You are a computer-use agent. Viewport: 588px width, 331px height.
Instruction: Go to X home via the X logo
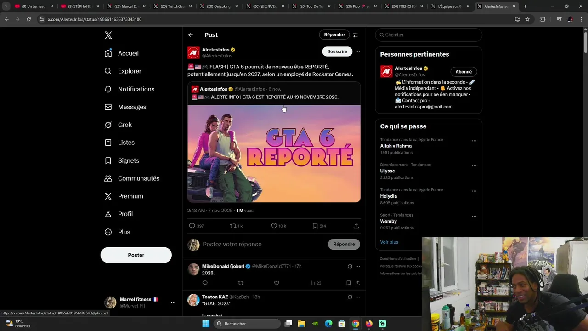(x=108, y=35)
